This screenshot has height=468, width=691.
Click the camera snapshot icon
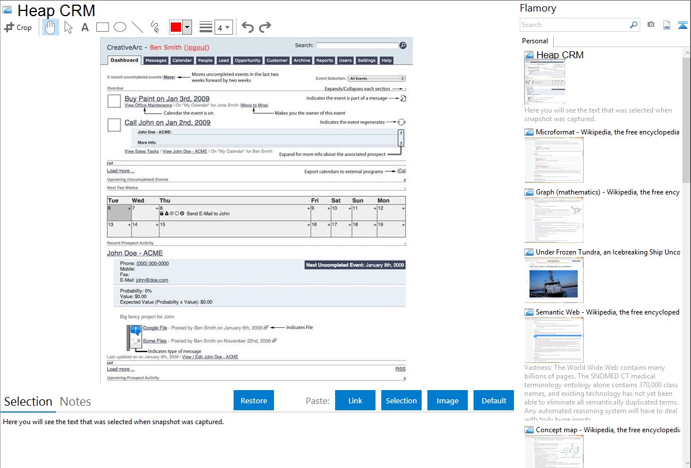651,25
